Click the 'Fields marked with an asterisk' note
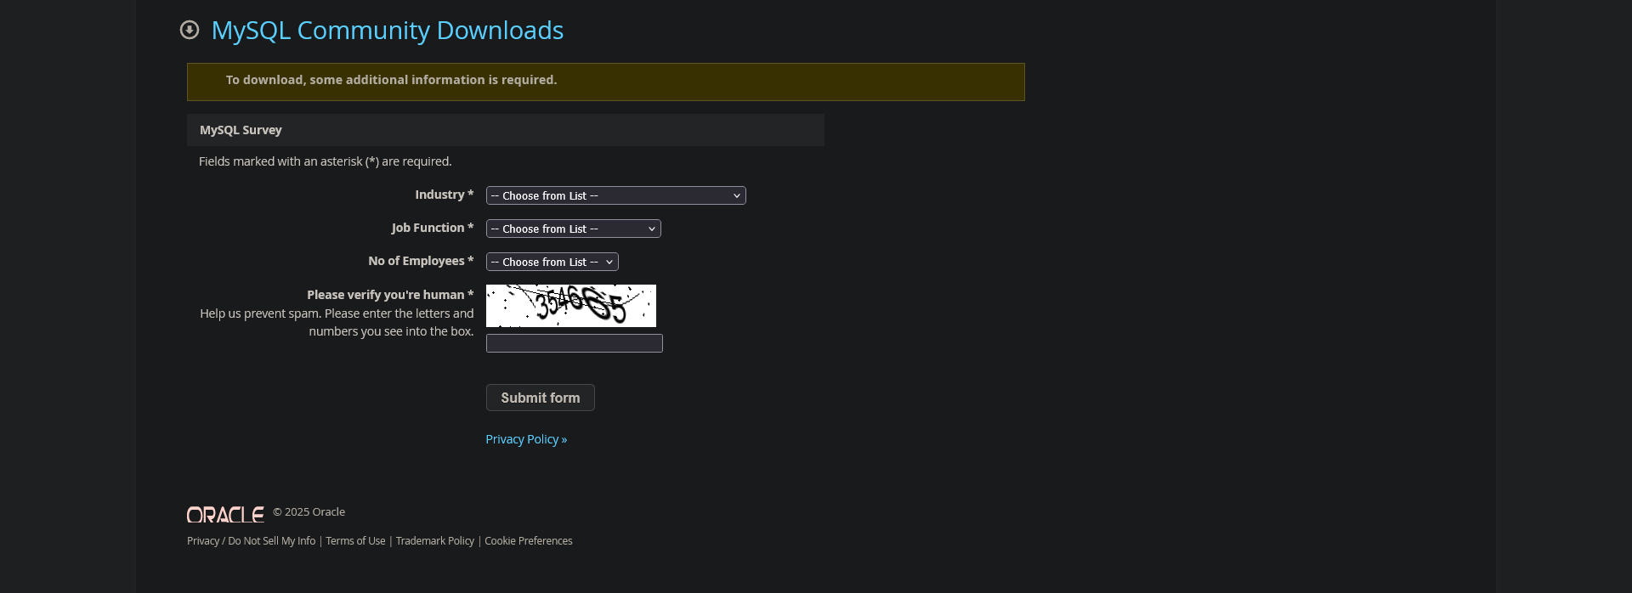 (326, 161)
